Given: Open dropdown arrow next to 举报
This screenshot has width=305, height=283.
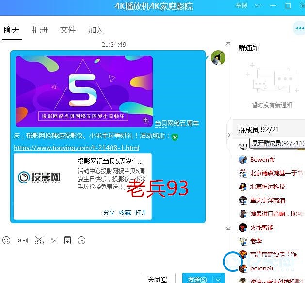Looking at the screenshot, I should click(x=257, y=6).
